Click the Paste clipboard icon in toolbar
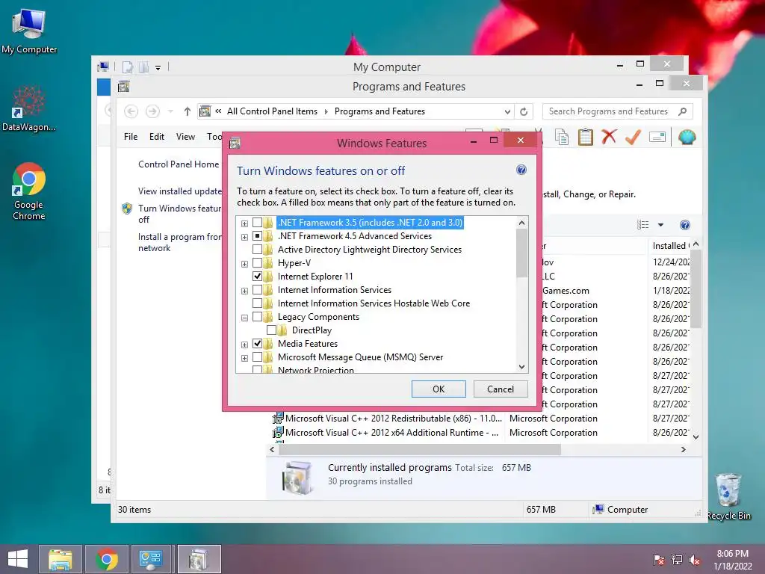 586,138
